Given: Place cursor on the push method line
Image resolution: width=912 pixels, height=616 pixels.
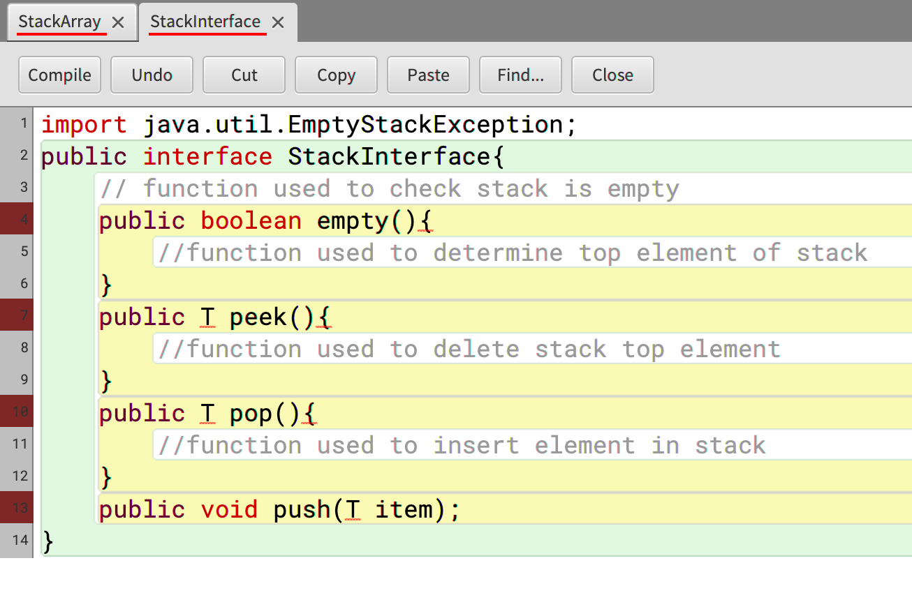Looking at the screenshot, I should coord(279,509).
